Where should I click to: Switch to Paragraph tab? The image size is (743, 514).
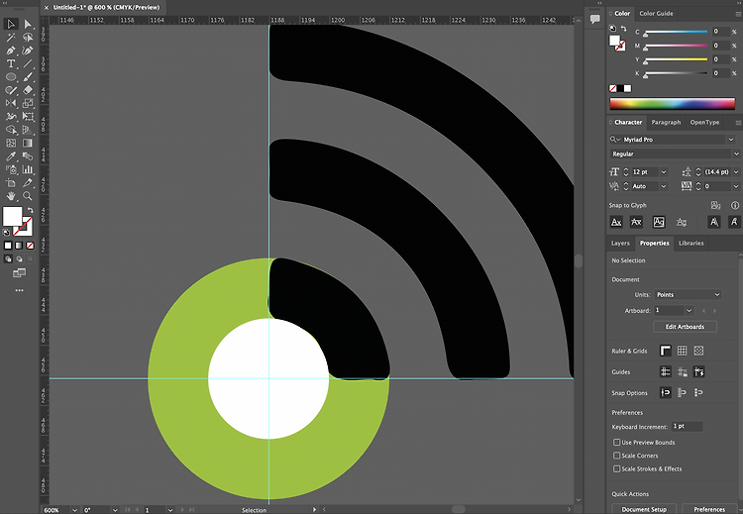point(666,122)
